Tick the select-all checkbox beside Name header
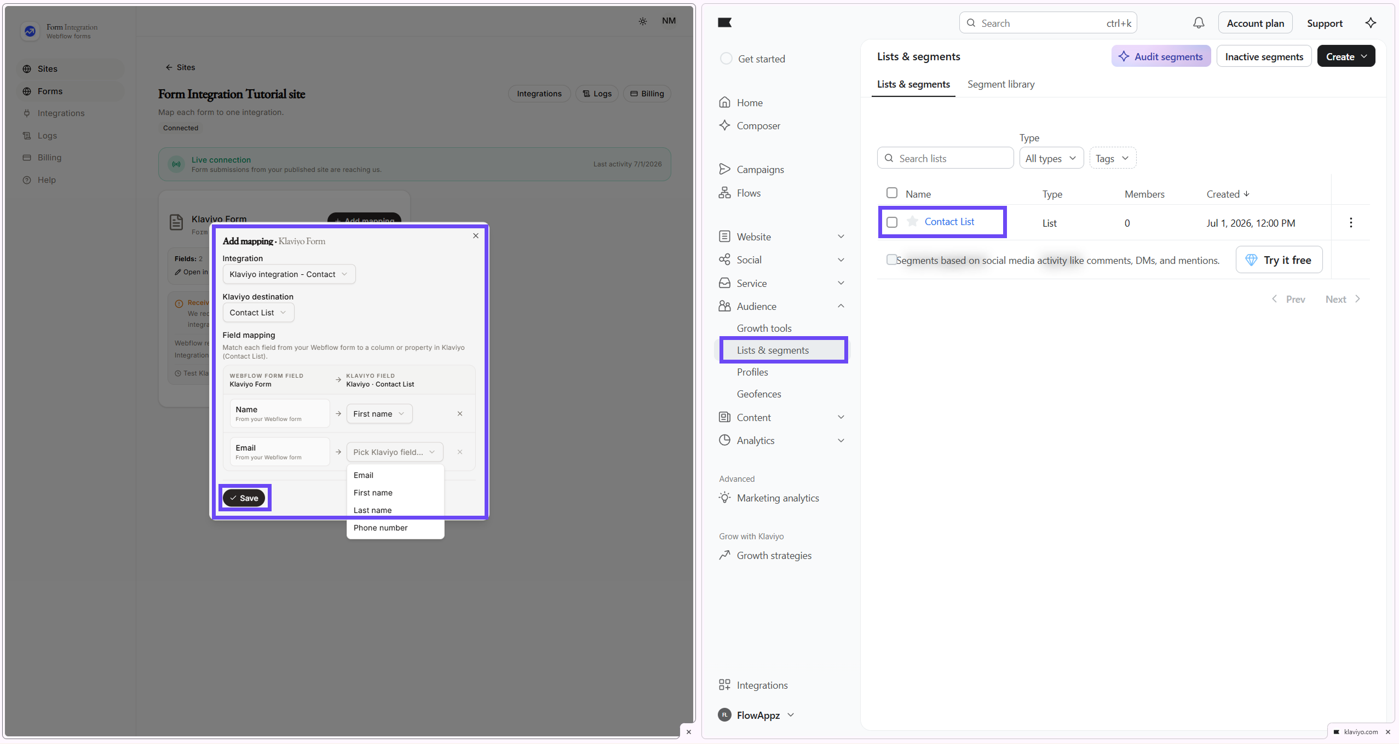This screenshot has height=744, width=1399. [892, 193]
